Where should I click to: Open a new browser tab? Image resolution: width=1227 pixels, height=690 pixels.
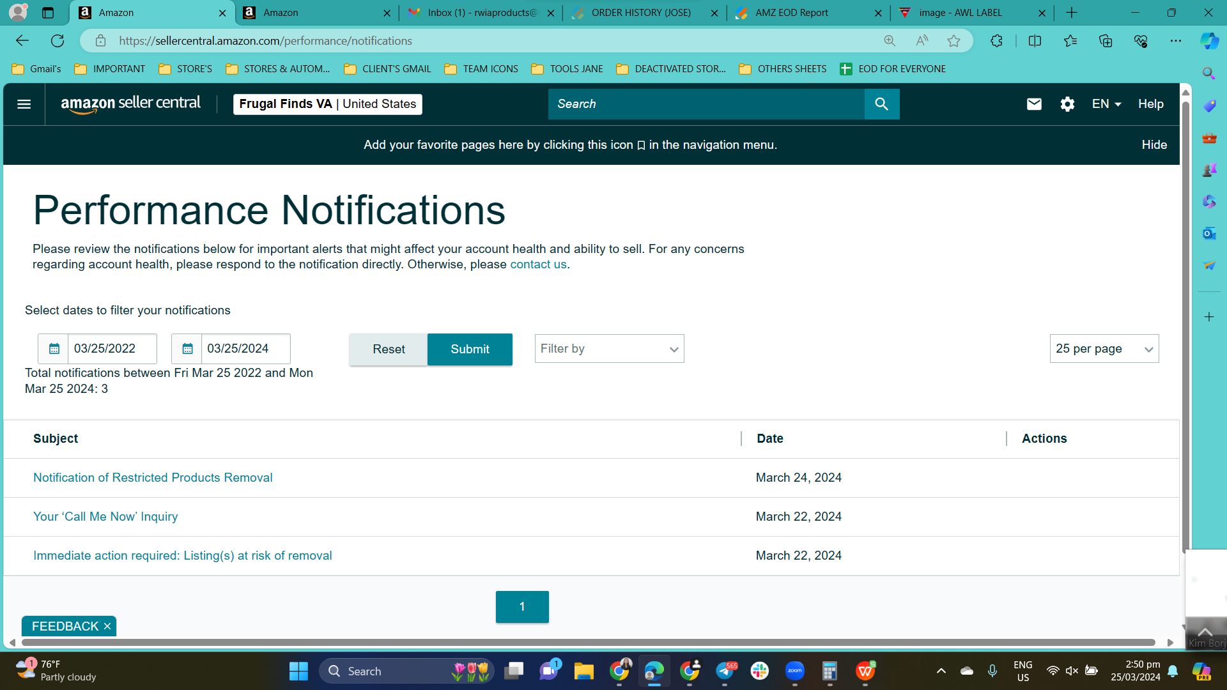pos(1072,13)
